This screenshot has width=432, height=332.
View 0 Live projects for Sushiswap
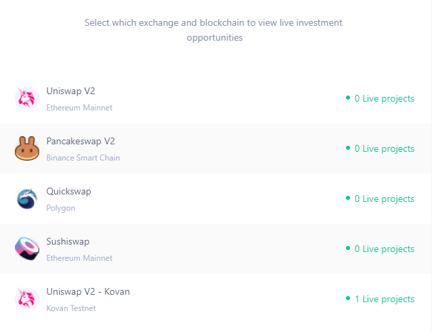[385, 249]
